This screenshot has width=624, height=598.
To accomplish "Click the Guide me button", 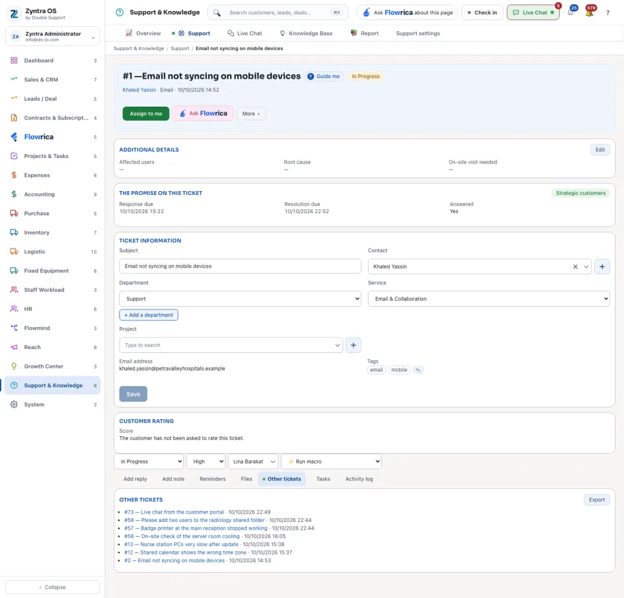I will pos(324,77).
